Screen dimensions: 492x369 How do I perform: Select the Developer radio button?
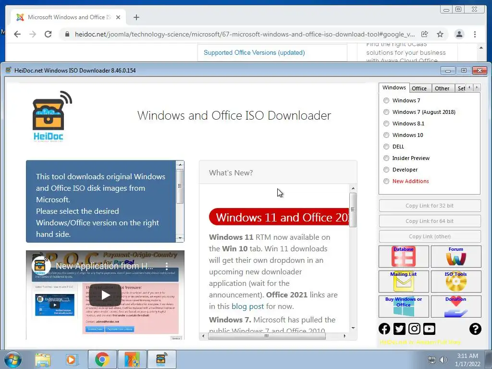pyautogui.click(x=386, y=170)
